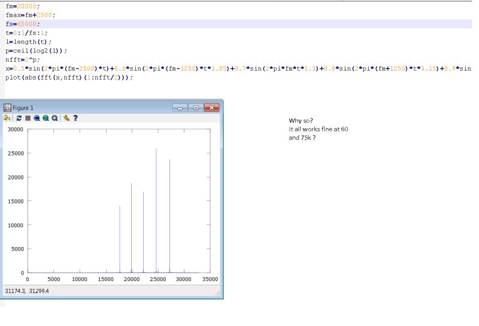Open the help question mark icon

pos(75,118)
